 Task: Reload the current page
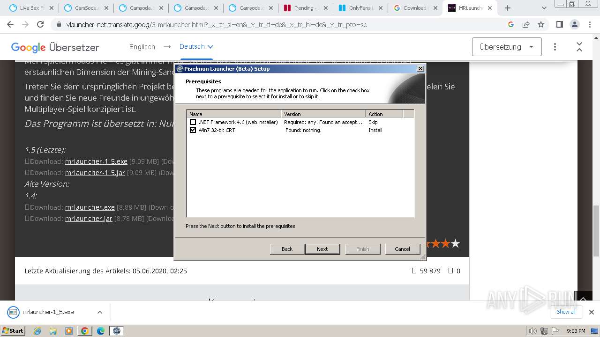tap(40, 25)
